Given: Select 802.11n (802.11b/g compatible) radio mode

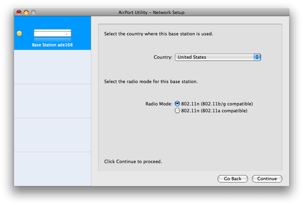Looking at the screenshot, I should coord(177,104).
